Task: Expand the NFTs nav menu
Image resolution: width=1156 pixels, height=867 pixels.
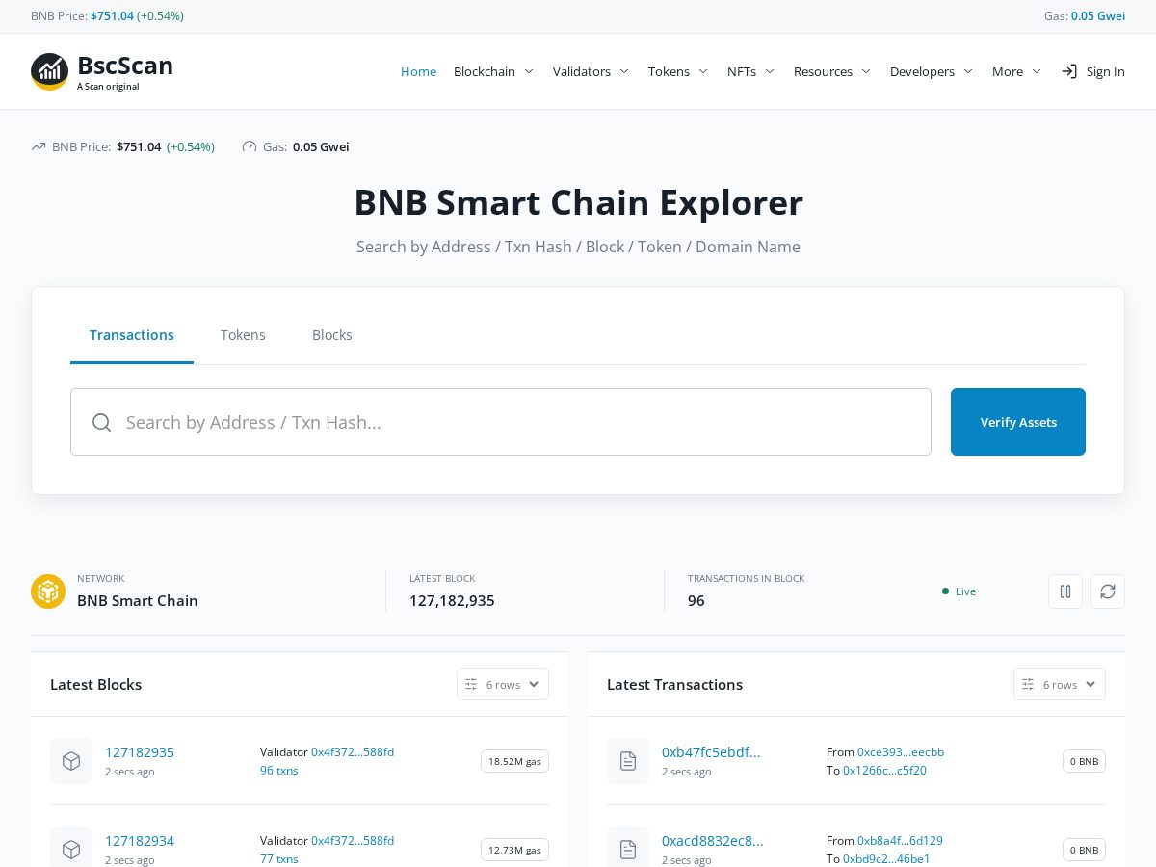Action: tap(750, 71)
